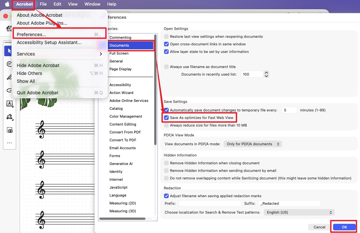Viewport: 360px width, 233px height.
Task: Click the Suffix field containing _Redacted
Action: 290,203
